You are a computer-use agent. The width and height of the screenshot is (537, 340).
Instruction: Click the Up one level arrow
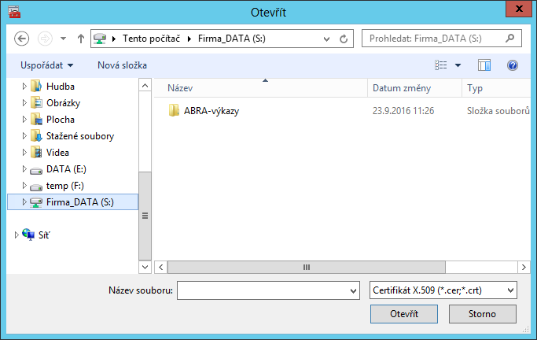(80, 38)
